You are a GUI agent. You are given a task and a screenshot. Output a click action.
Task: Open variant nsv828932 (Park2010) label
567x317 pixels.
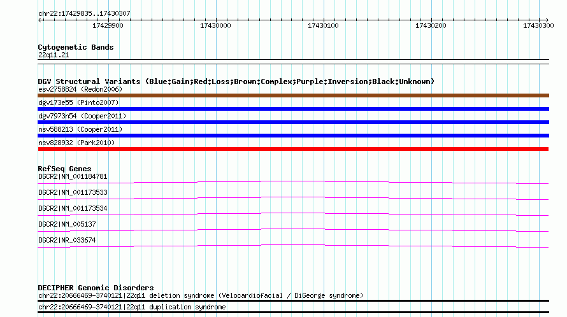click(76, 143)
